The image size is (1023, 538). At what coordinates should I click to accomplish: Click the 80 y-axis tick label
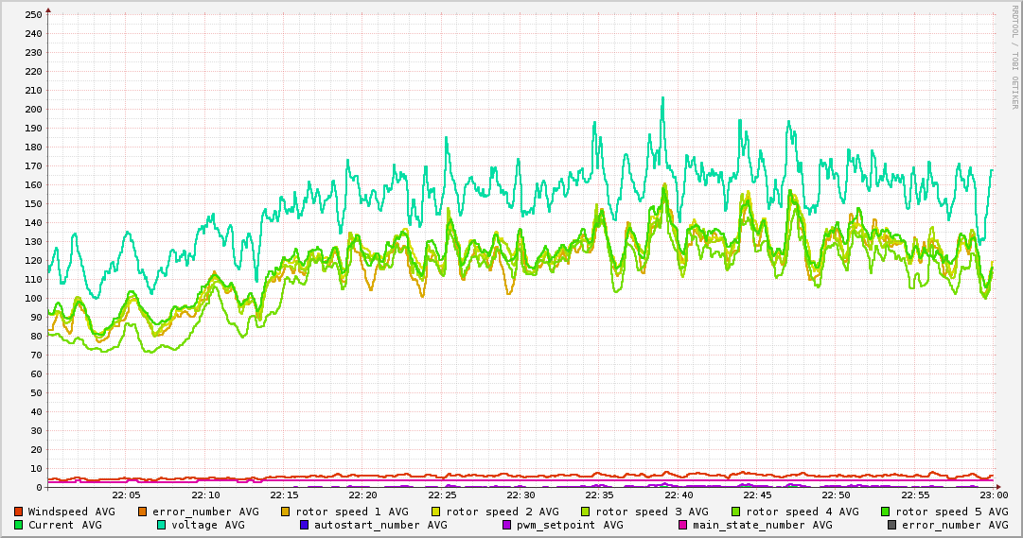[36, 336]
